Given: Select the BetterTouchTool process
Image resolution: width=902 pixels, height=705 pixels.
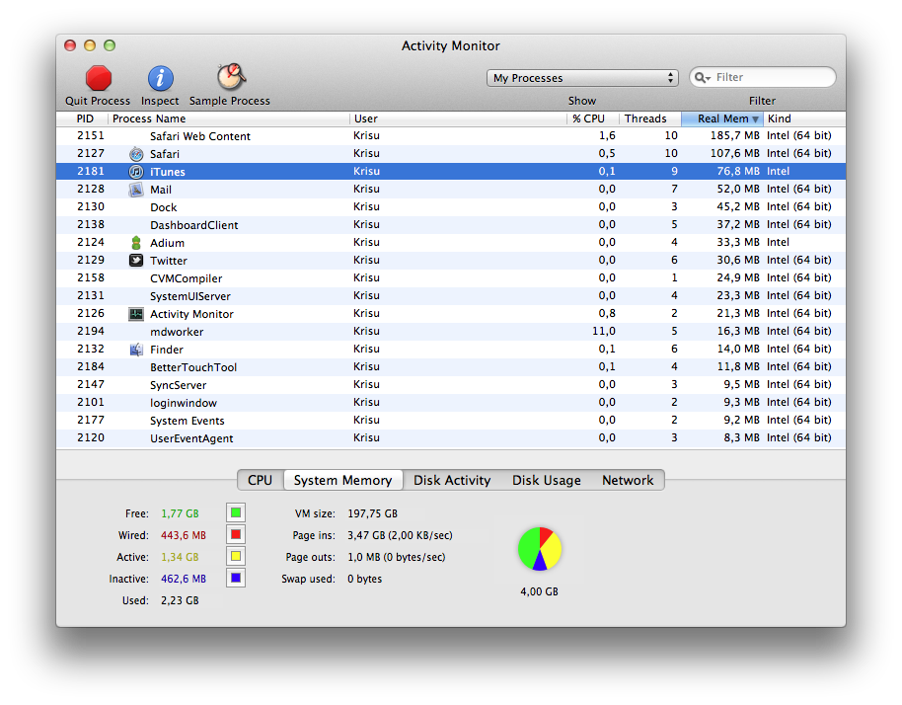Looking at the screenshot, I should (451, 367).
